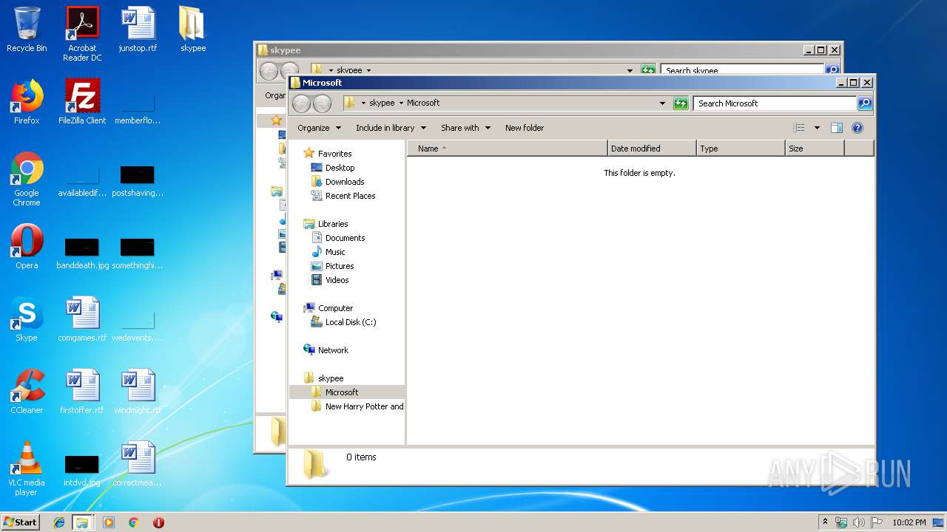This screenshot has height=532, width=947.
Task: Select firstoffer.rtf file icon
Action: pyautogui.click(x=82, y=392)
